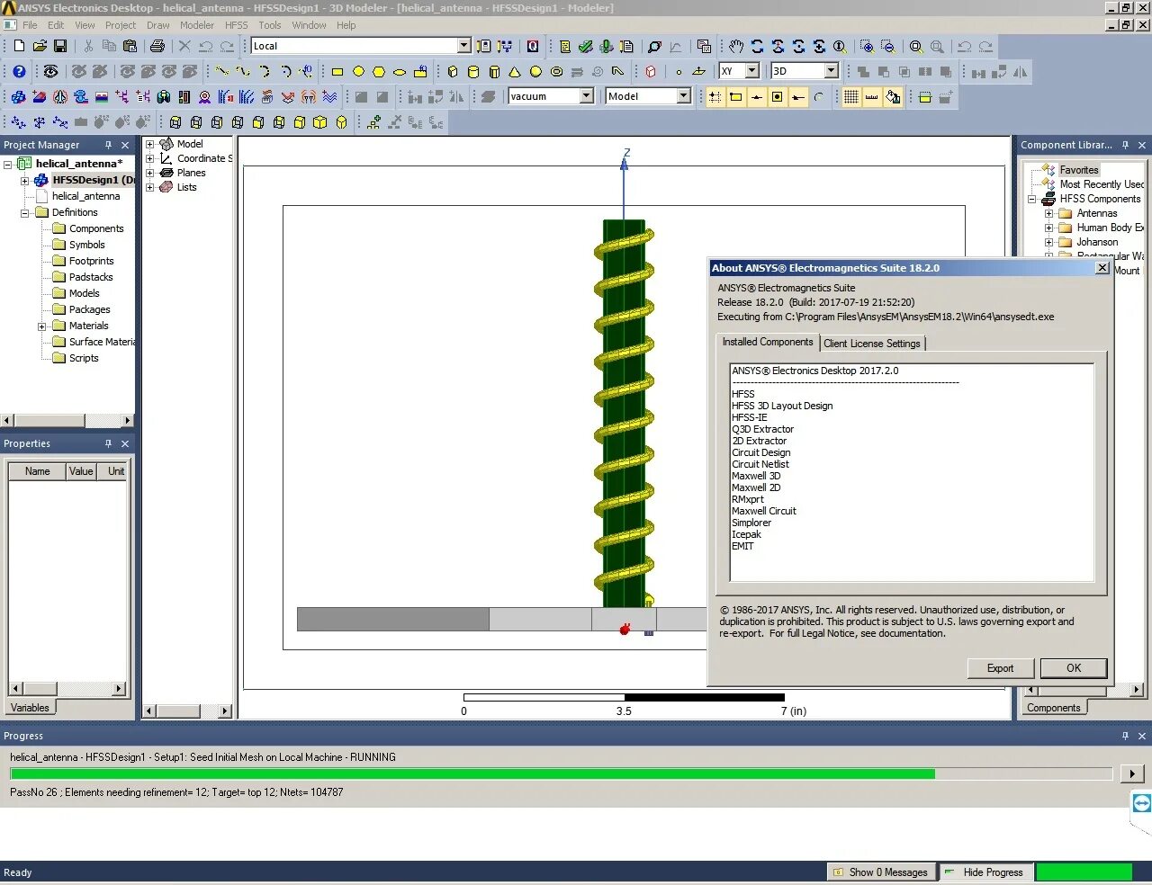1152x885 pixels.
Task: Toggle the snap to grid mode button
Action: (715, 96)
